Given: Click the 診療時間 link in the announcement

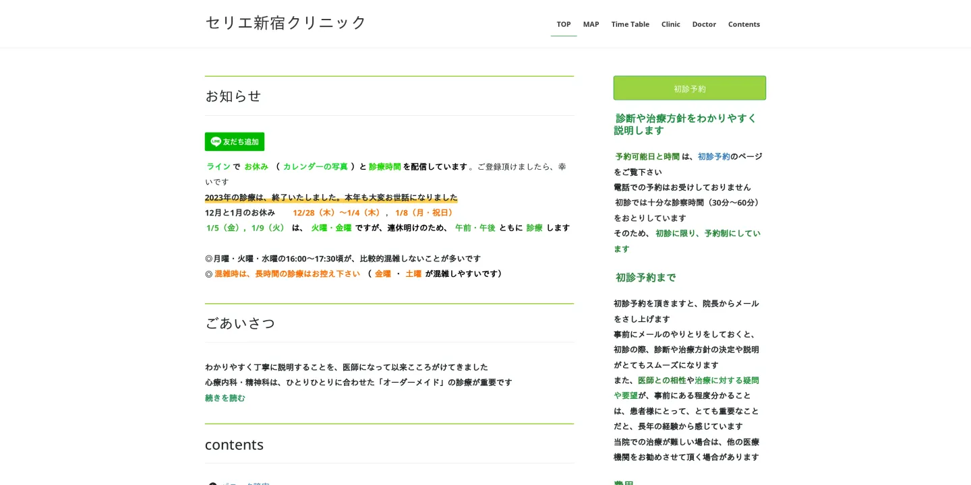Looking at the screenshot, I should click(384, 166).
